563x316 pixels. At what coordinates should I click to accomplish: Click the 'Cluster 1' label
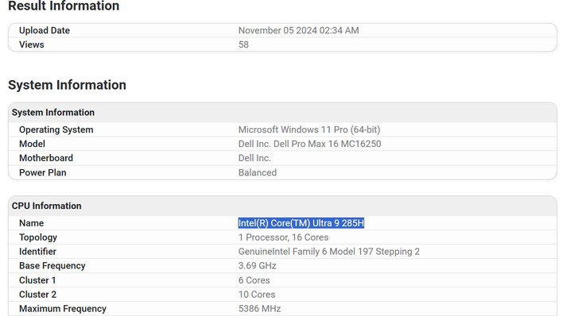point(37,280)
